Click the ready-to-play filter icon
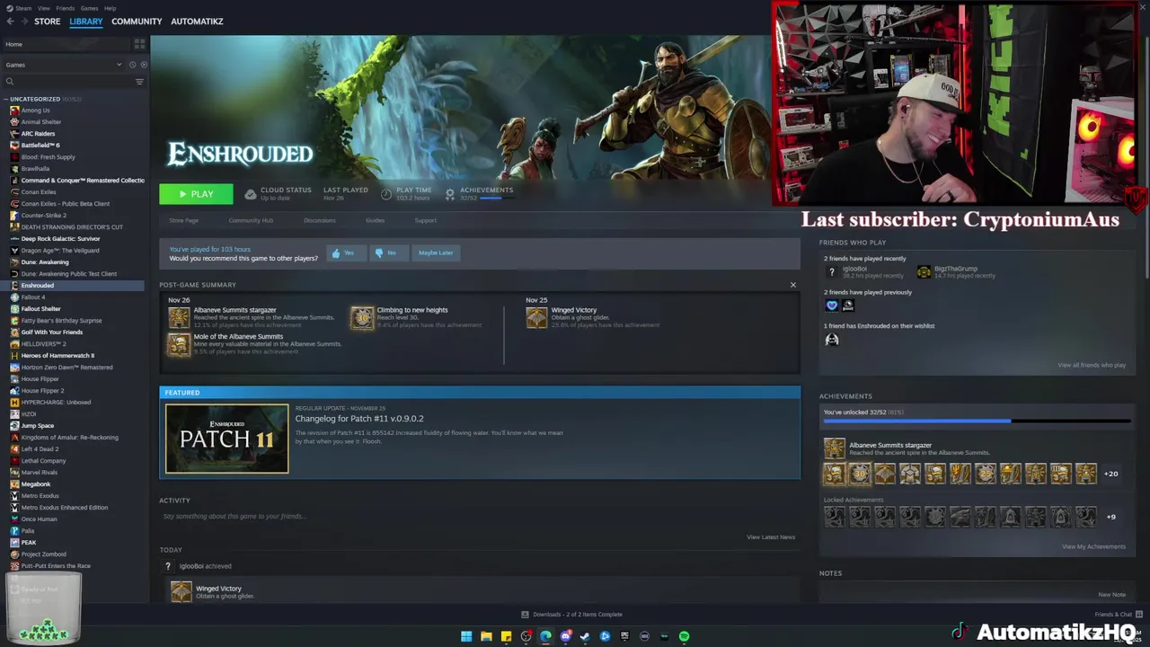 pyautogui.click(x=144, y=65)
